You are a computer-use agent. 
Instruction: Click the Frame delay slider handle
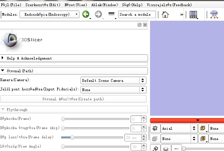(x=72, y=137)
